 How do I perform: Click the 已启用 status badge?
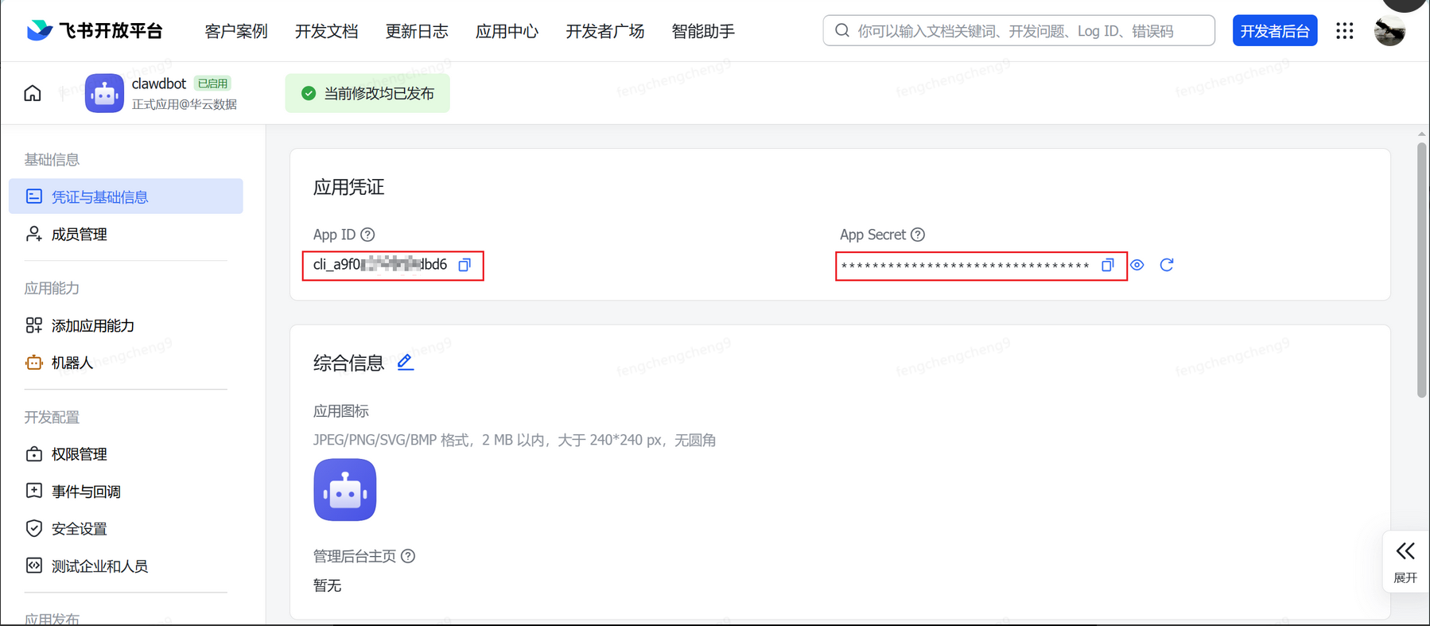(212, 84)
